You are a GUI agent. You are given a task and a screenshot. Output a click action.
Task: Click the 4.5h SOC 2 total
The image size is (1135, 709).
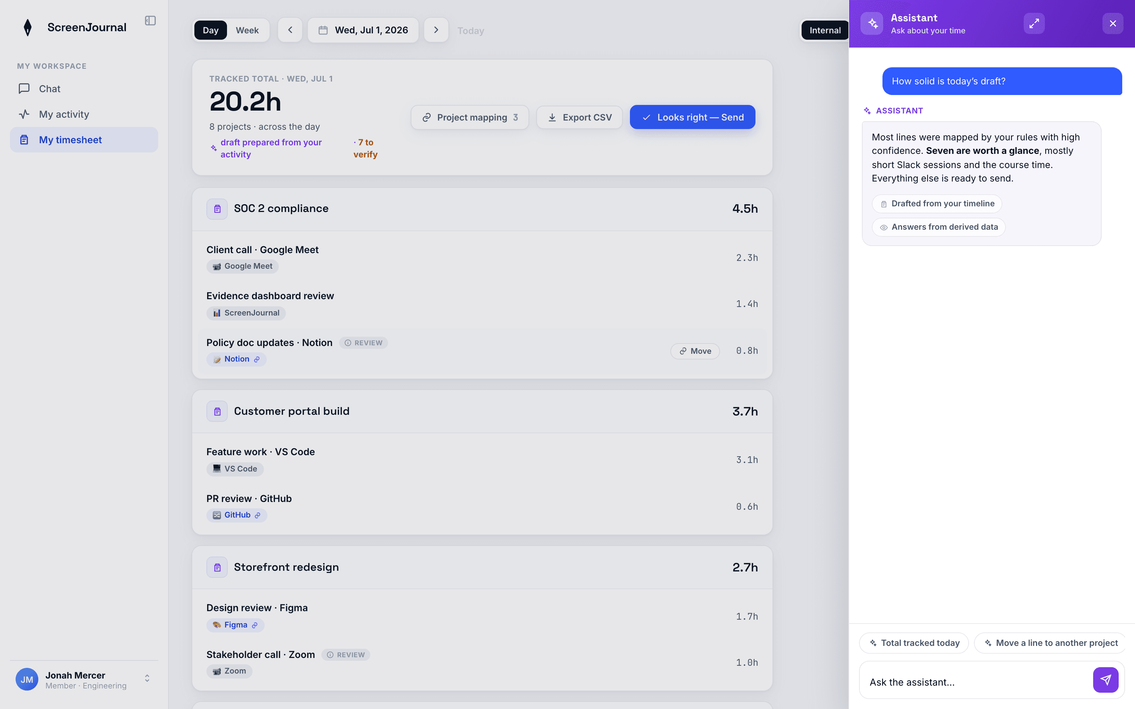[x=745, y=209]
